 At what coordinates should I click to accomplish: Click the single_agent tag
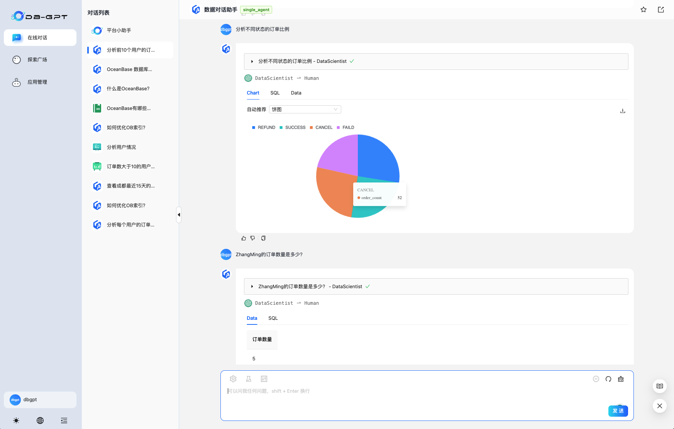click(256, 10)
